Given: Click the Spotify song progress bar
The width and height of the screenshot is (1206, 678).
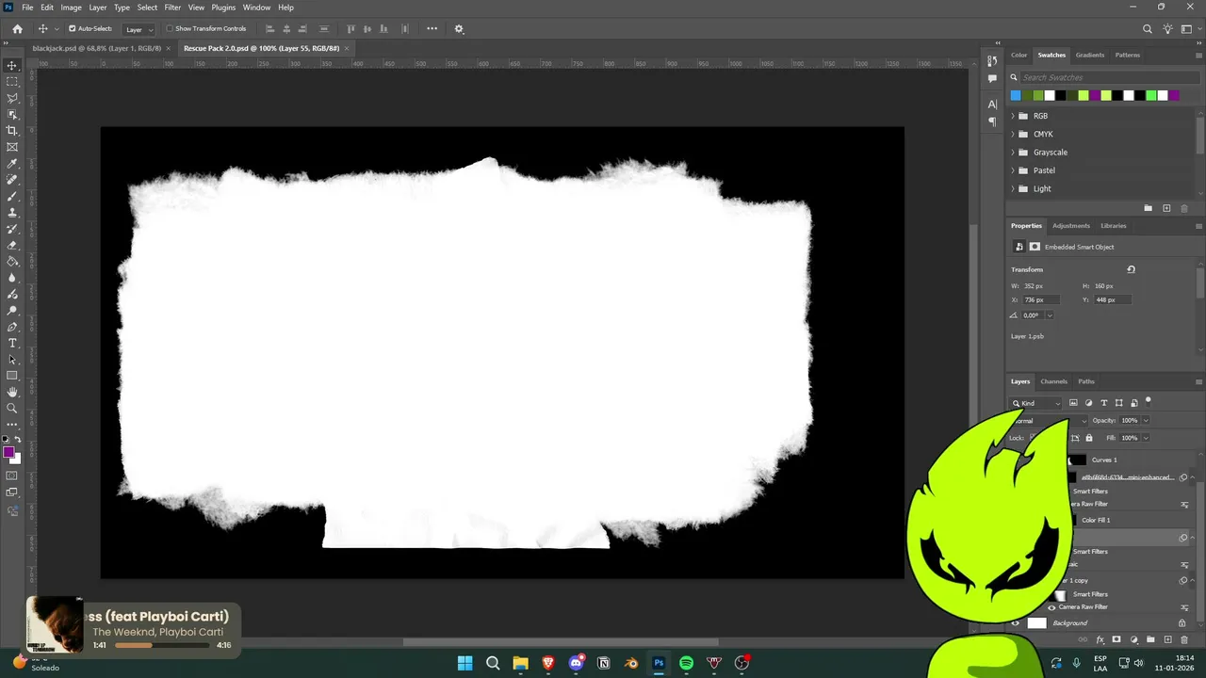Looking at the screenshot, I should pos(162,646).
